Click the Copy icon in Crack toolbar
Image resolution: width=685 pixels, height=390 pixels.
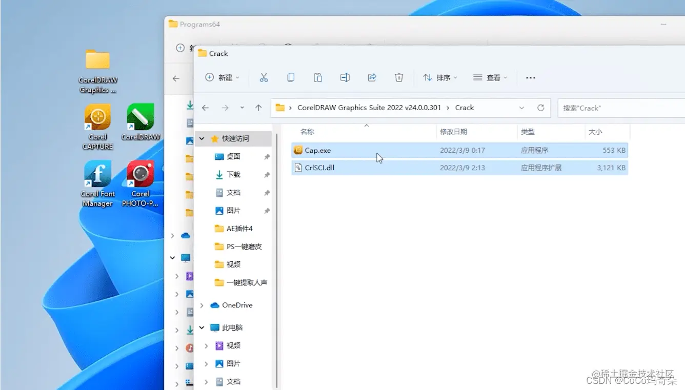[291, 77]
